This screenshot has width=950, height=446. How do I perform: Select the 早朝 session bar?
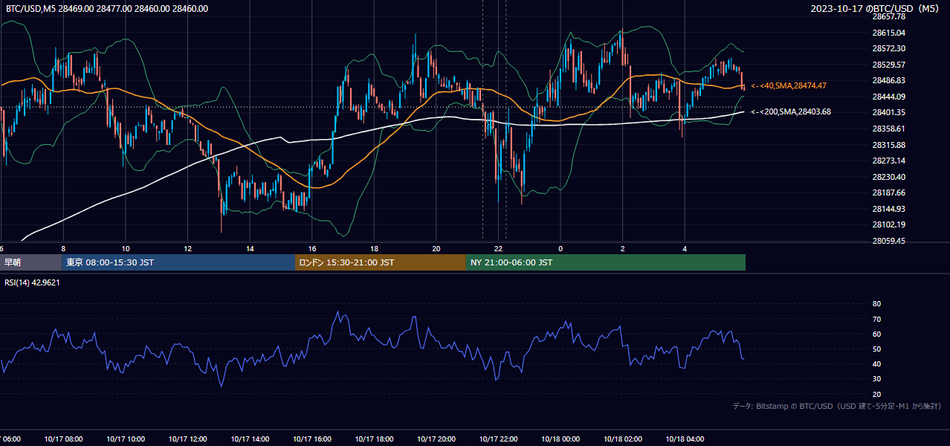(x=30, y=262)
